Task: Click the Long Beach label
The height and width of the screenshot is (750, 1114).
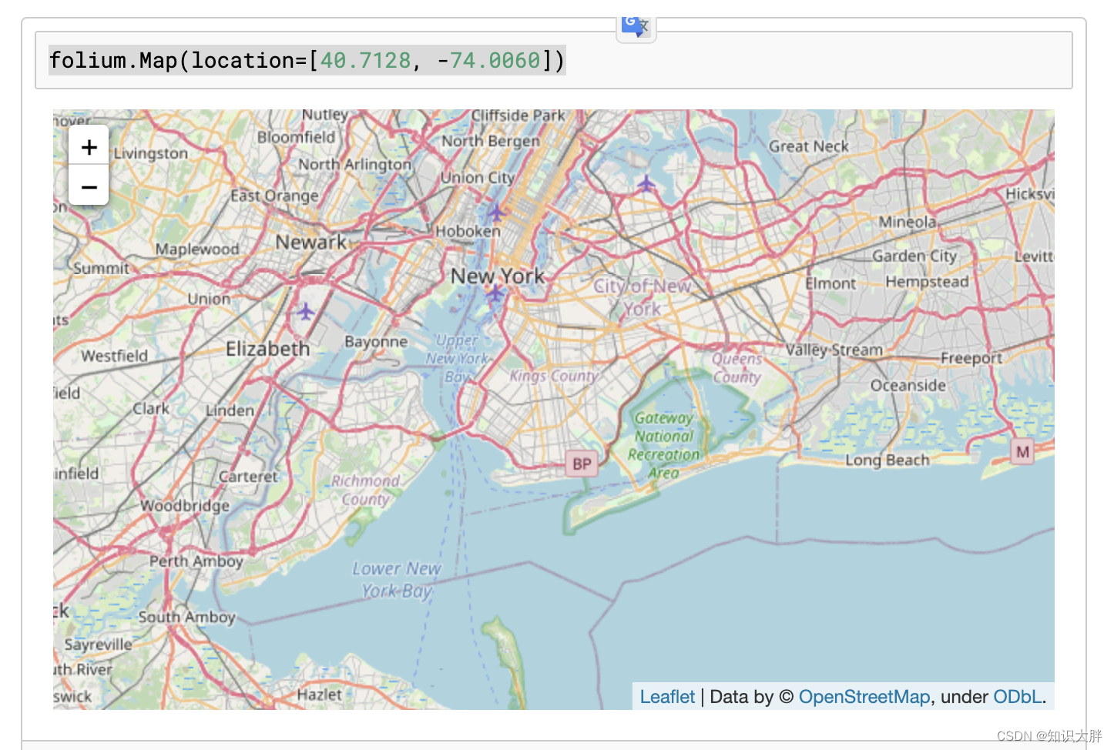Action: (888, 460)
